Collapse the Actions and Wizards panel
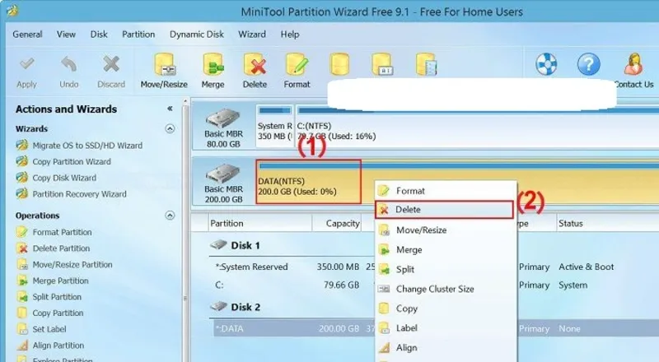 click(170, 109)
